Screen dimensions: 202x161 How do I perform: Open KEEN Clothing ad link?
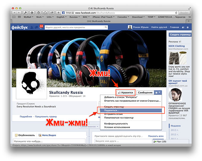click(176, 46)
